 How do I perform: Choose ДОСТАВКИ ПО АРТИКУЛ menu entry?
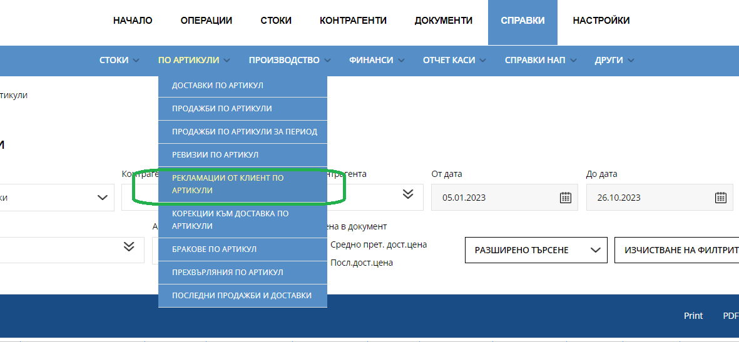point(243,86)
